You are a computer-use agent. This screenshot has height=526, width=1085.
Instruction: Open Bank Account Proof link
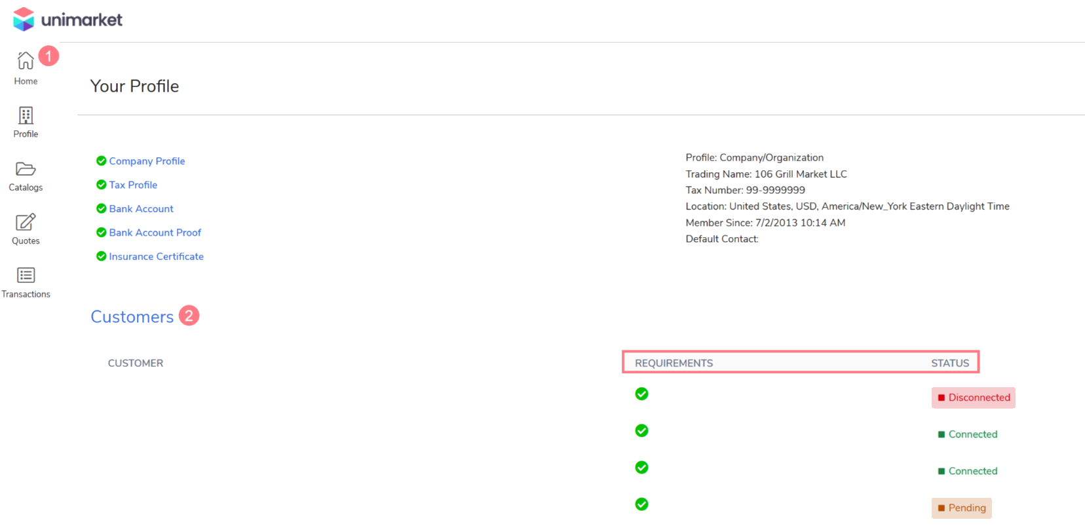[x=155, y=233]
